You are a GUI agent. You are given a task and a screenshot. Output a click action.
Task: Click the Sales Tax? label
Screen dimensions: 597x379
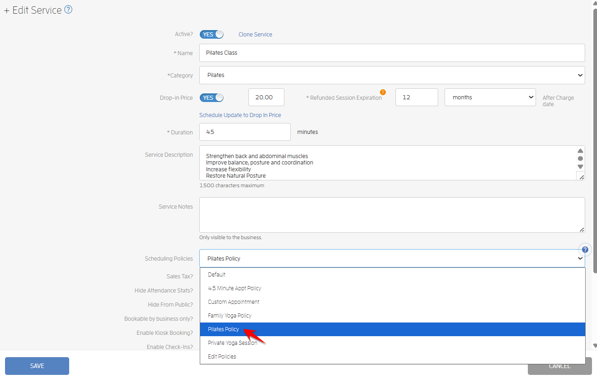180,276
